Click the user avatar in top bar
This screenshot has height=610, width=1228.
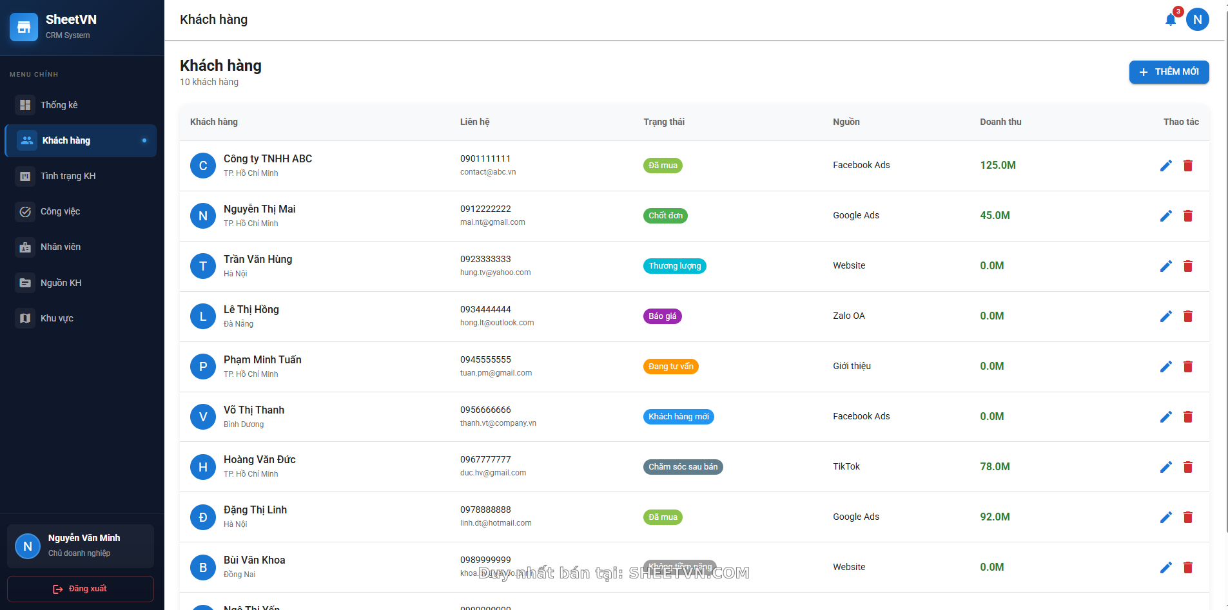coord(1197,19)
